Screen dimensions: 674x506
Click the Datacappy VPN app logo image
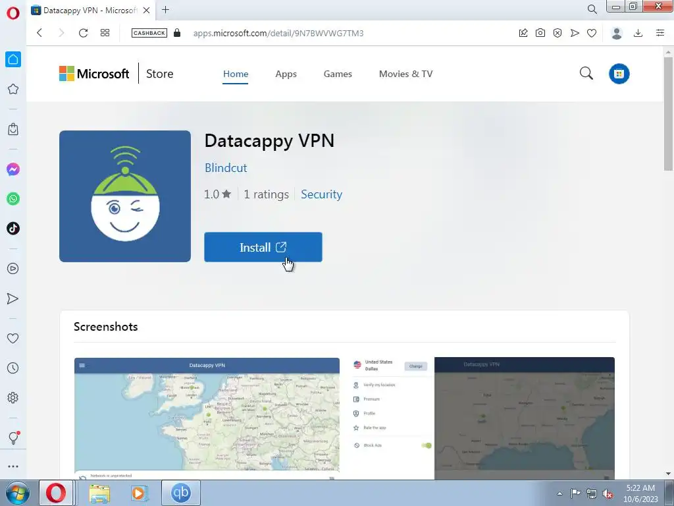pos(125,196)
